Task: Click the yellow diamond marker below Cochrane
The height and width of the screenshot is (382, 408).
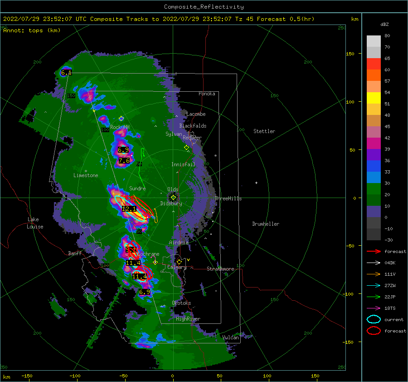Action: [155, 263]
